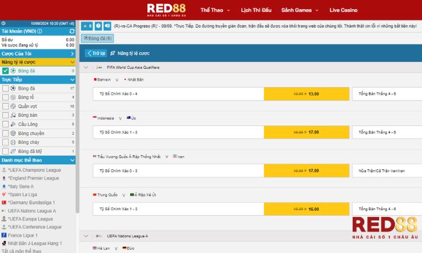Select Trung Quốc 1-3 boosted odds 16.00
Screen dimensions: 422x253
click(306, 209)
